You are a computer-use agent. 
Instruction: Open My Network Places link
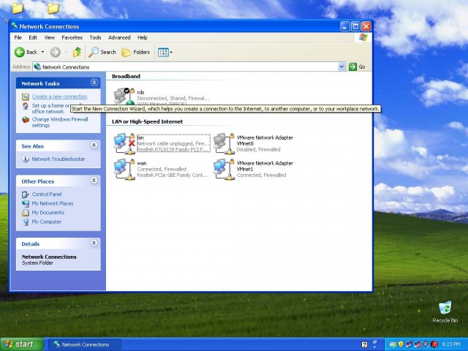point(52,203)
